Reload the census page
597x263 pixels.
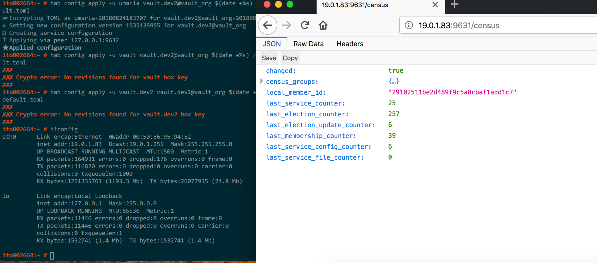(305, 25)
